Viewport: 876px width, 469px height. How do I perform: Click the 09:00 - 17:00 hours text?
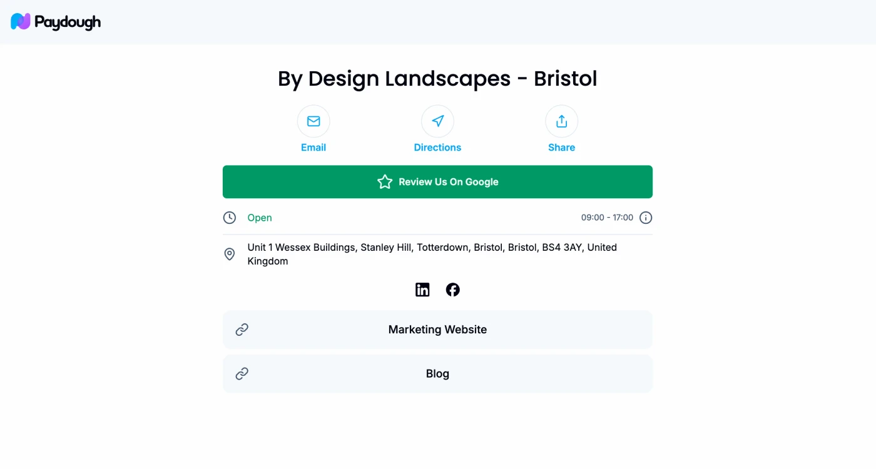pyautogui.click(x=607, y=218)
